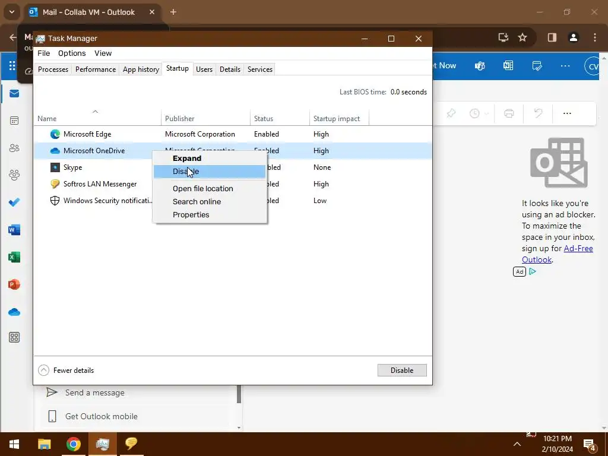This screenshot has width=608, height=456.
Task: Choose Properties in context menu
Action: click(x=210, y=215)
